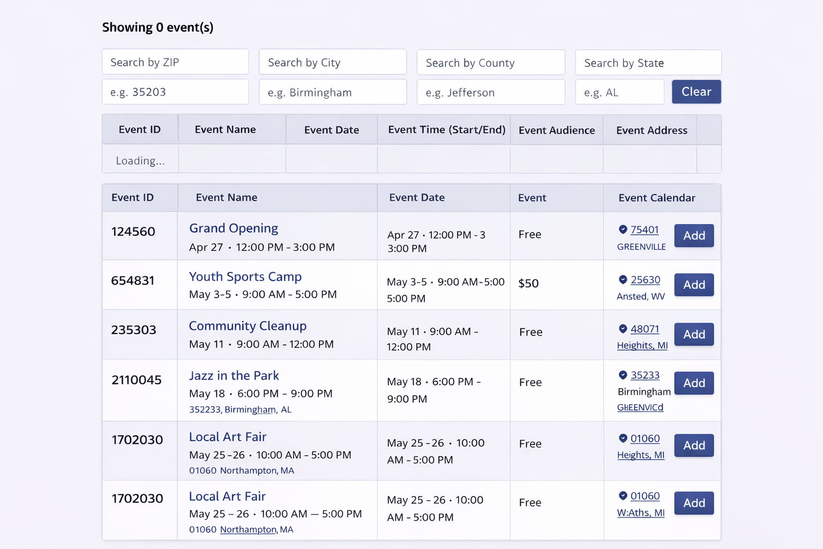Viewport: 823px width, 549px height.
Task: Click the 48071 ZIP code link
Action: [x=645, y=329]
